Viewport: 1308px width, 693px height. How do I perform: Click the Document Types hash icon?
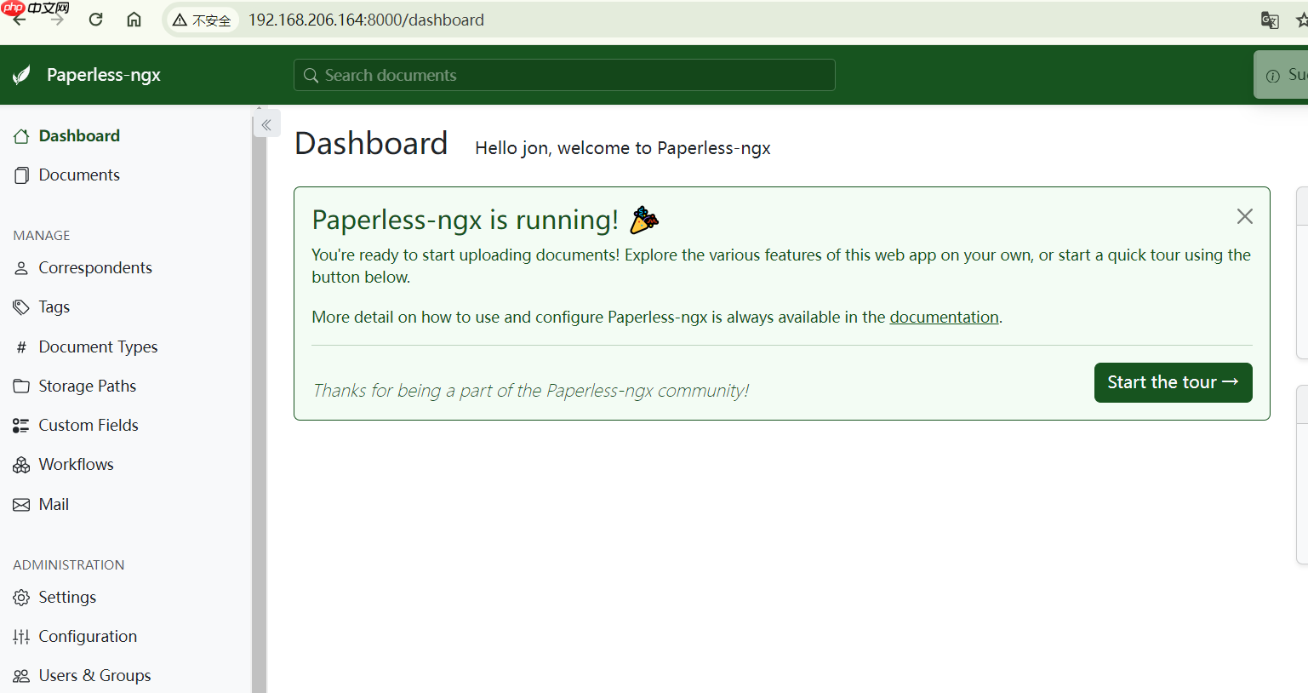[21, 347]
